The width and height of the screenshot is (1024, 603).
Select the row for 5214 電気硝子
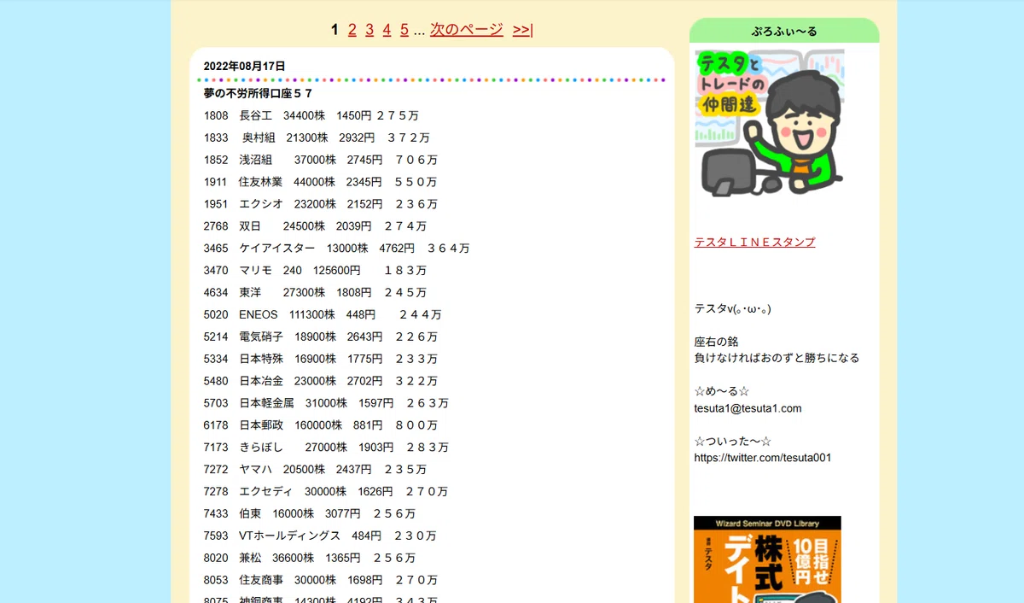pyautogui.click(x=321, y=337)
